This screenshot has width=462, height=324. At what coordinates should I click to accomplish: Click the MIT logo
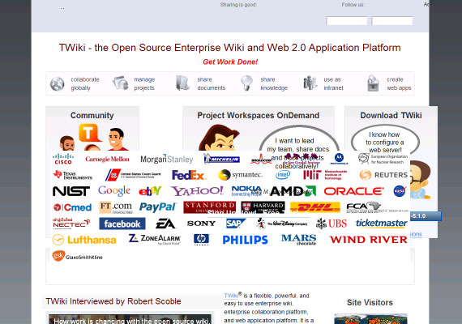325,175
